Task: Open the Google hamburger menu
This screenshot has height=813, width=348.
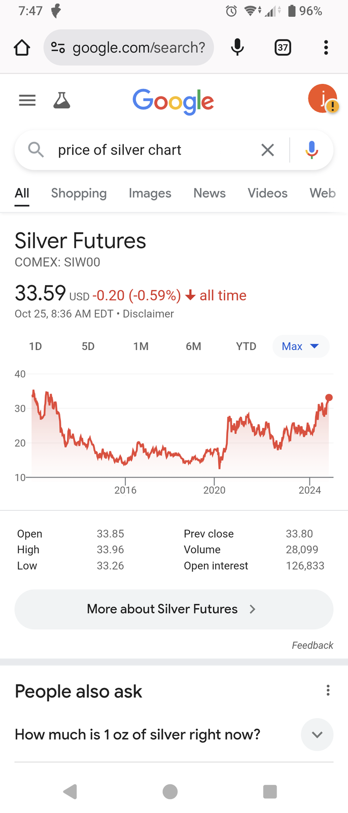Action: pyautogui.click(x=27, y=101)
